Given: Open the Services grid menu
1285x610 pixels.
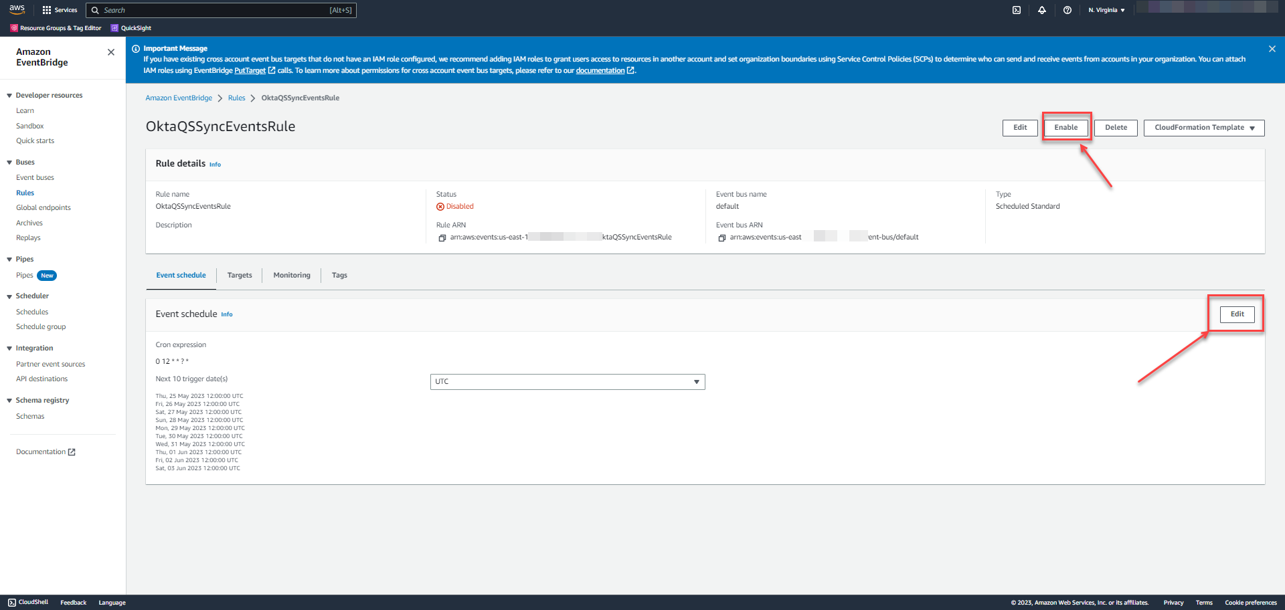Looking at the screenshot, I should [60, 10].
